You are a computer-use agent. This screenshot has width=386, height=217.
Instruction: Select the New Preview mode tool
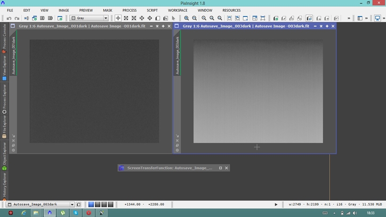pos(158,18)
